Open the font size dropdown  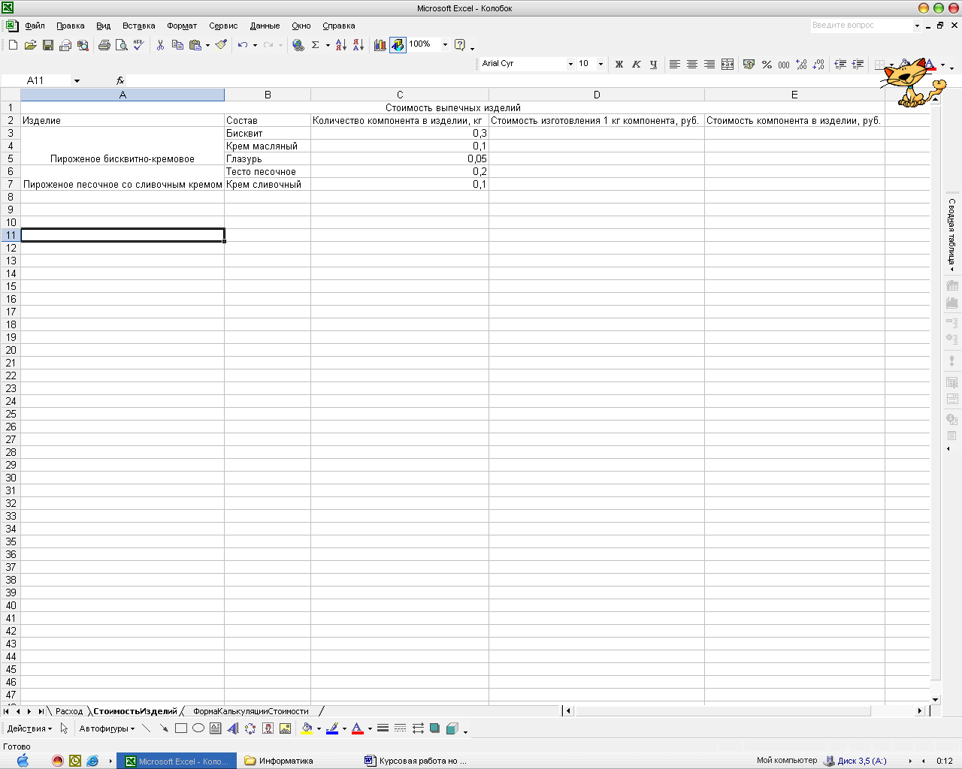point(600,64)
